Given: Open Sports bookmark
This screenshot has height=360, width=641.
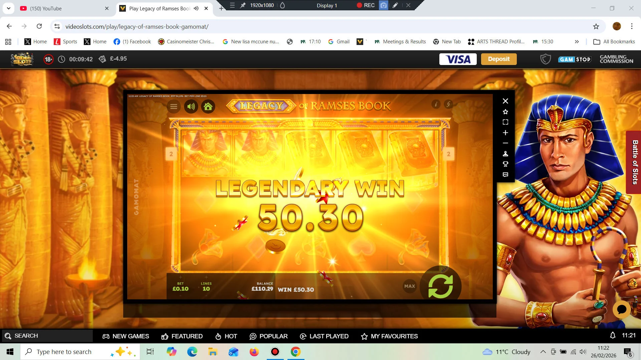Looking at the screenshot, I should pyautogui.click(x=65, y=42).
